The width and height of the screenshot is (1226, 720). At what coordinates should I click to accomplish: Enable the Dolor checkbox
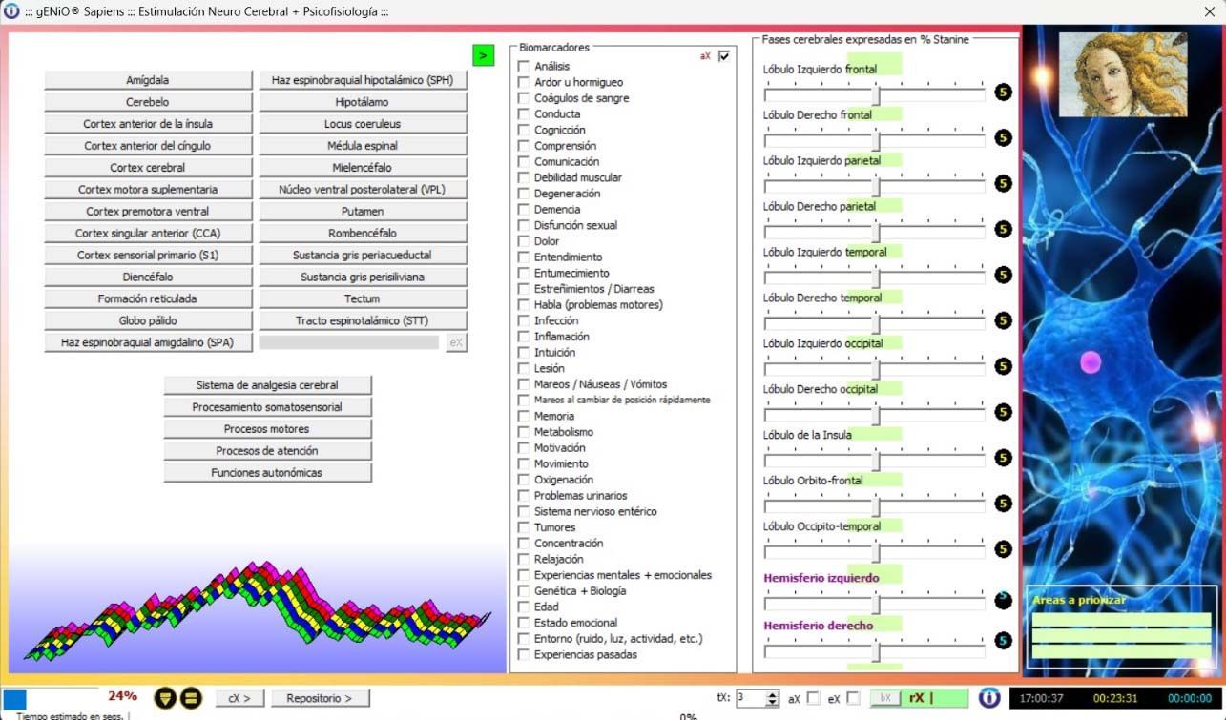pos(524,241)
